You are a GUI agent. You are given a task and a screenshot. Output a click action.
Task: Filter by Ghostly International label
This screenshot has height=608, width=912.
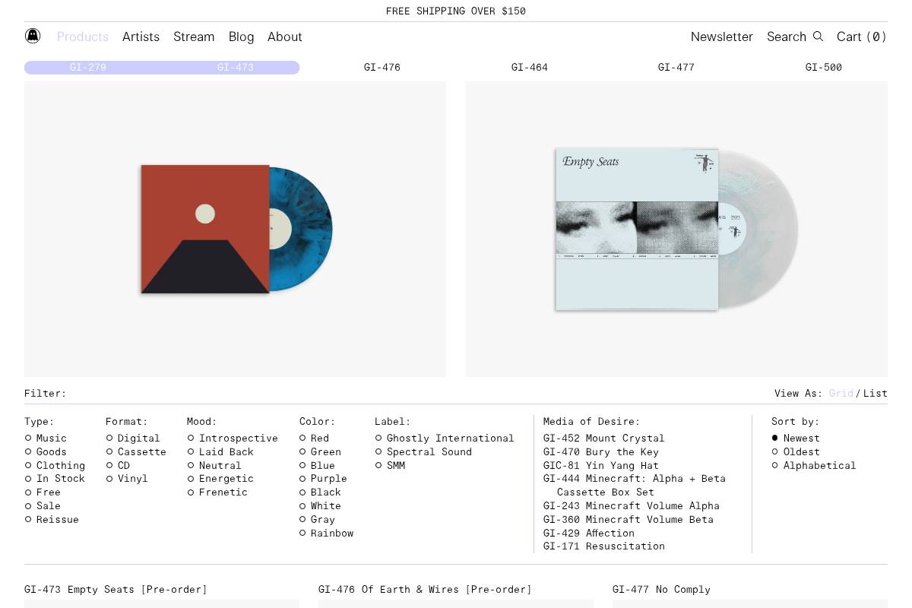[445, 439]
